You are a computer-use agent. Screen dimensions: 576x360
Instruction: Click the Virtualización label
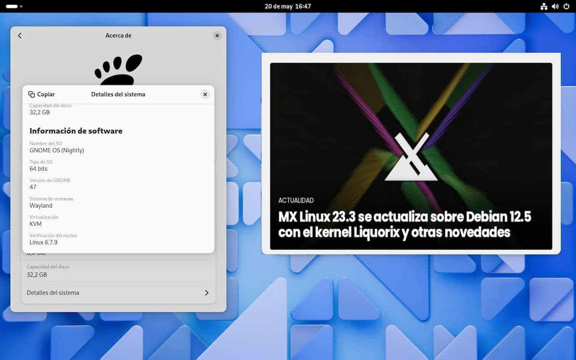click(44, 217)
